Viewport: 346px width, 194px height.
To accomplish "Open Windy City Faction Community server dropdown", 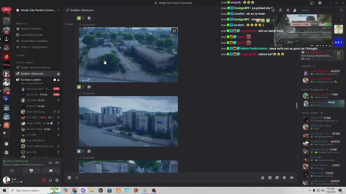I will 38,10.
